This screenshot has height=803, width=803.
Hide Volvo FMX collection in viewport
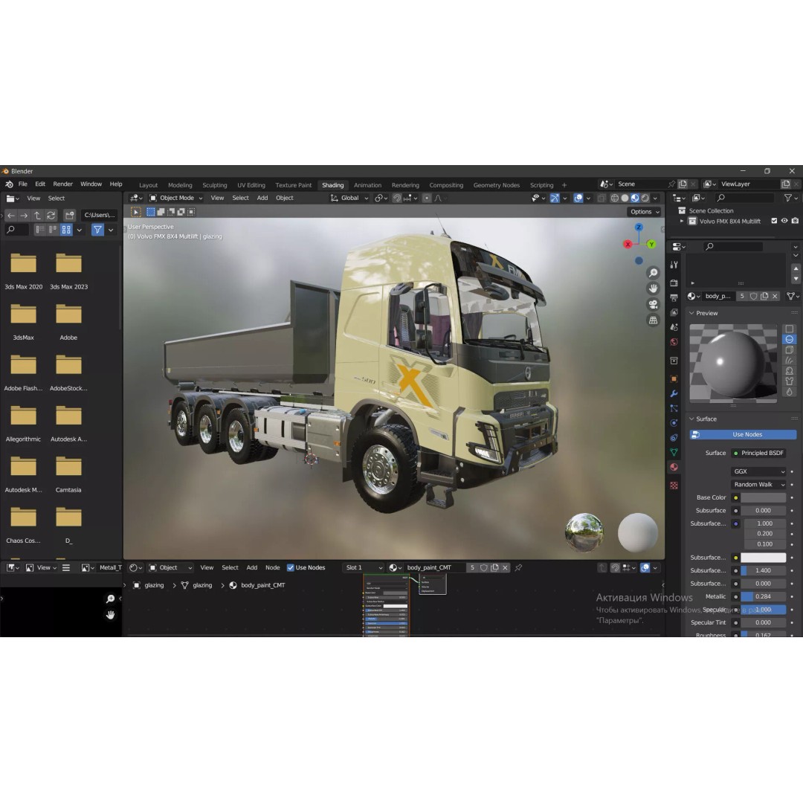coord(784,222)
